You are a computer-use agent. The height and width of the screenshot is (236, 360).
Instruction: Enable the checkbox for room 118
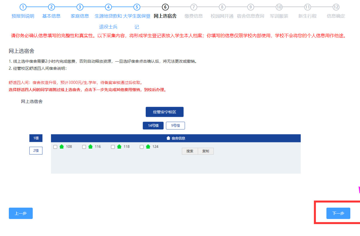113,147
